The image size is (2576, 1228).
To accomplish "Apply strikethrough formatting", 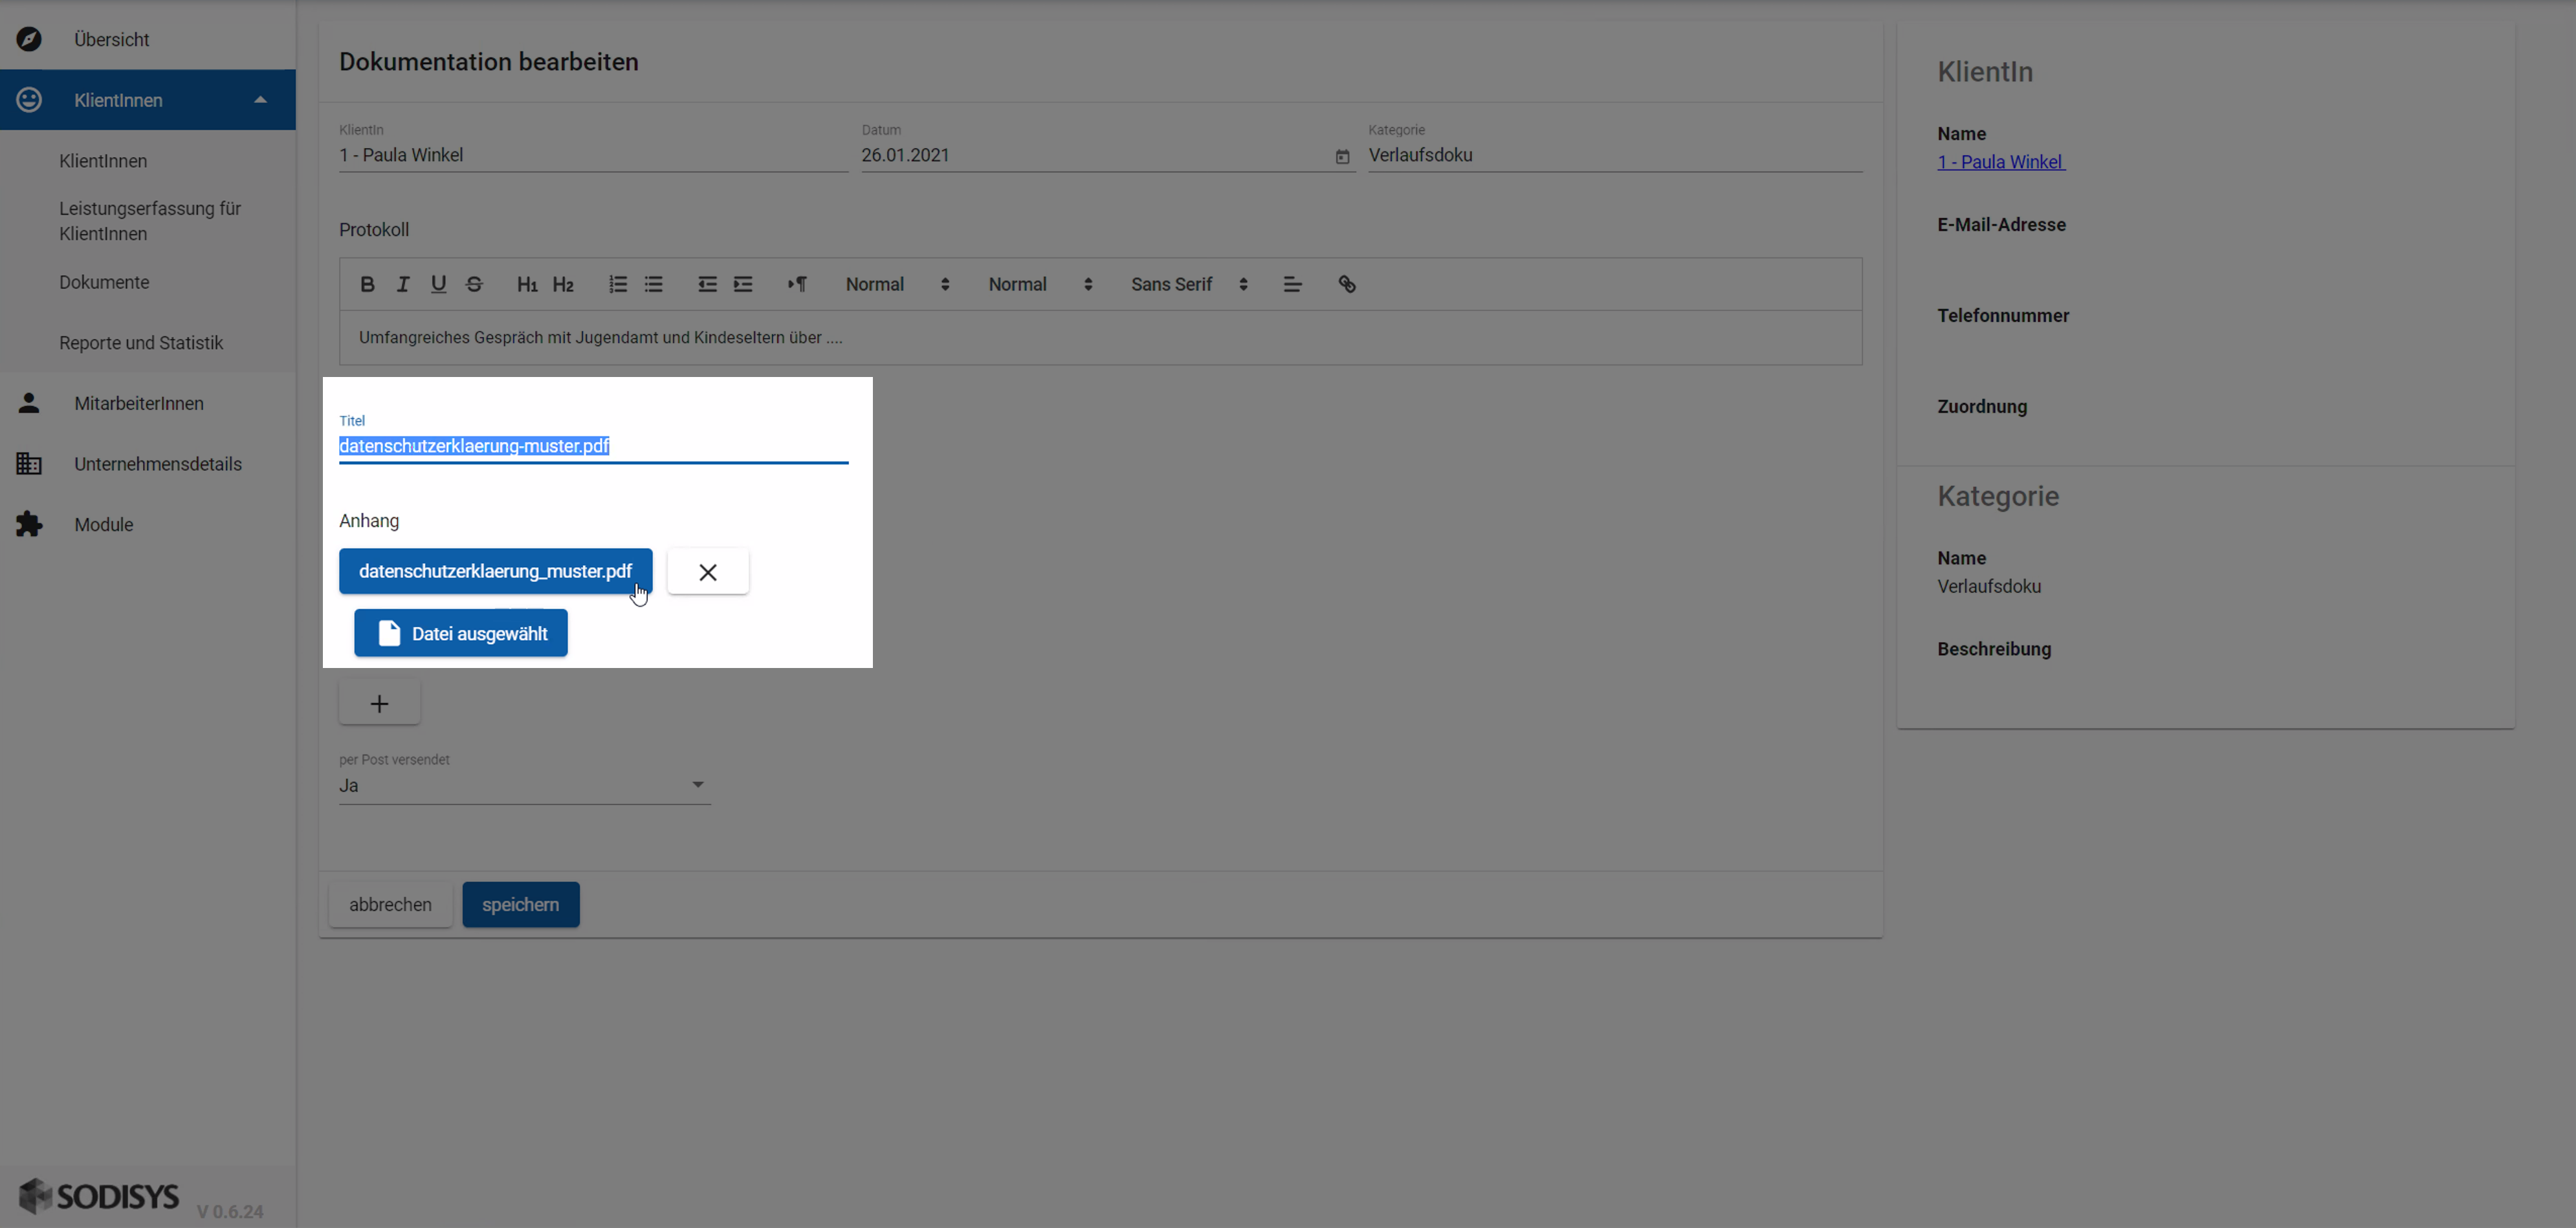I will point(474,285).
